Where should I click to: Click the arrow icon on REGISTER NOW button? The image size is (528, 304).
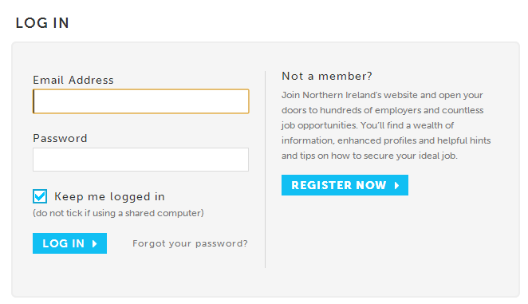(396, 185)
